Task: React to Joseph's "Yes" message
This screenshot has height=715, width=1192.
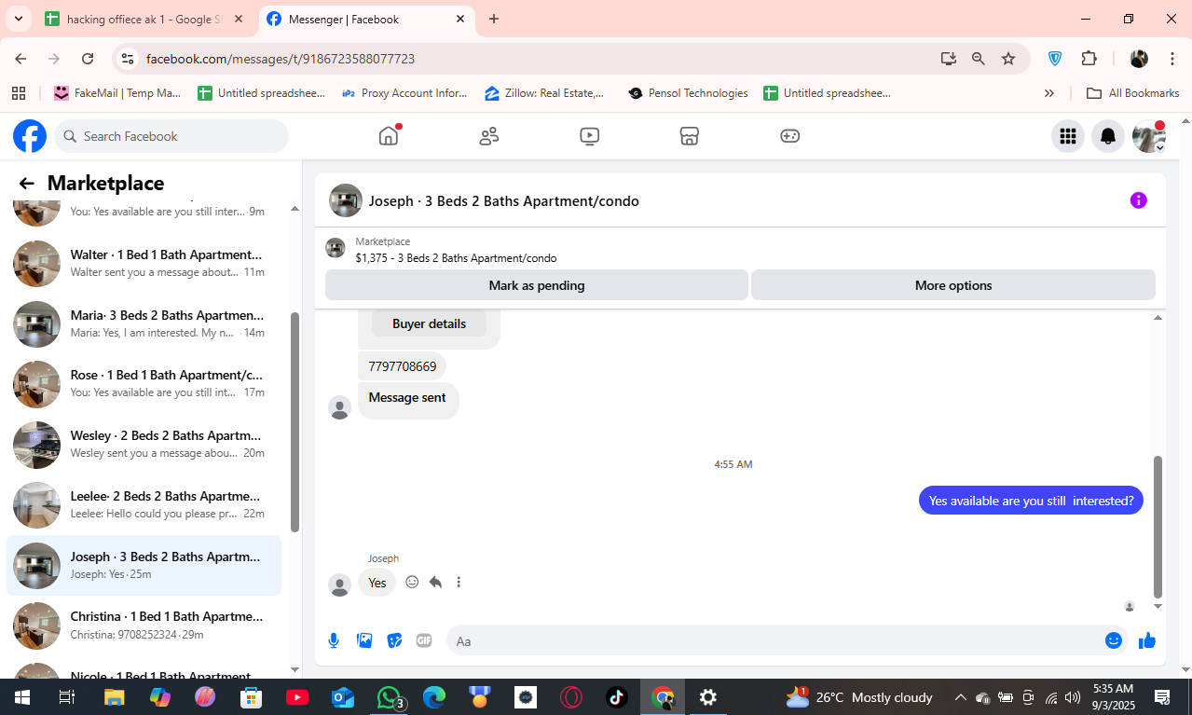Action: [412, 582]
